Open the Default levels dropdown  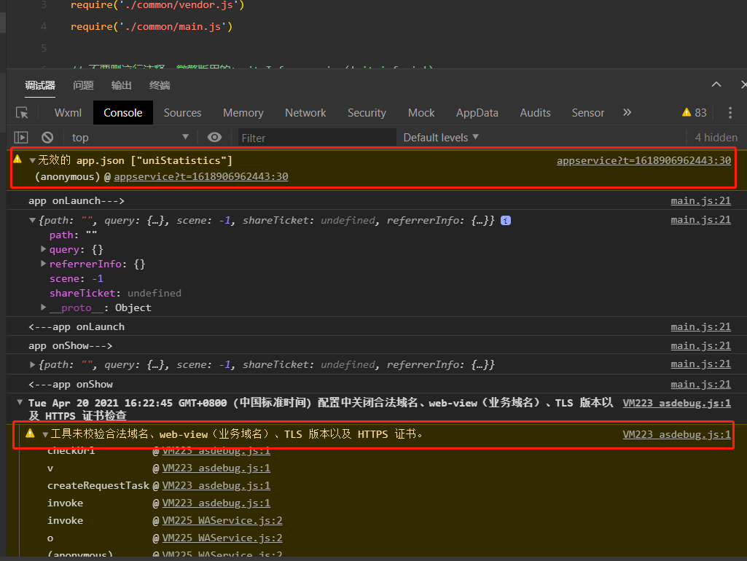click(441, 138)
